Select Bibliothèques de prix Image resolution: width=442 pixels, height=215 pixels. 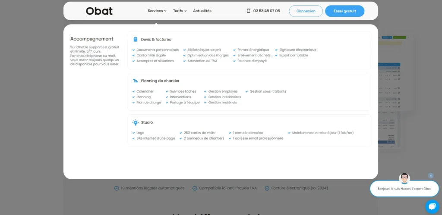[x=204, y=50]
